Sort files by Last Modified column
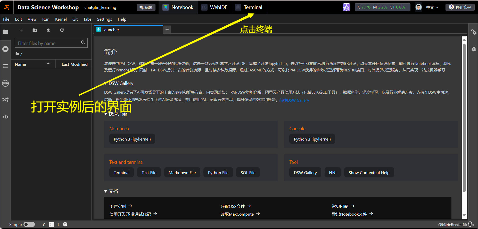478x229 pixels. point(74,64)
